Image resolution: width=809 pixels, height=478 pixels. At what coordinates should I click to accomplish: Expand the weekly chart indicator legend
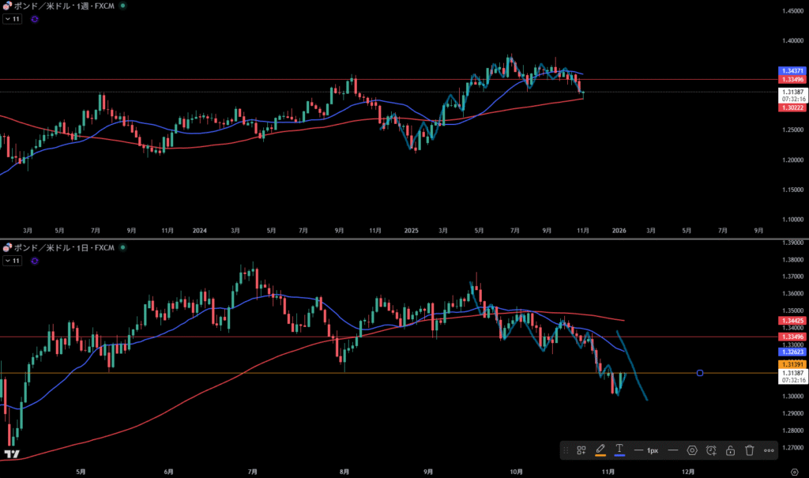[12, 18]
